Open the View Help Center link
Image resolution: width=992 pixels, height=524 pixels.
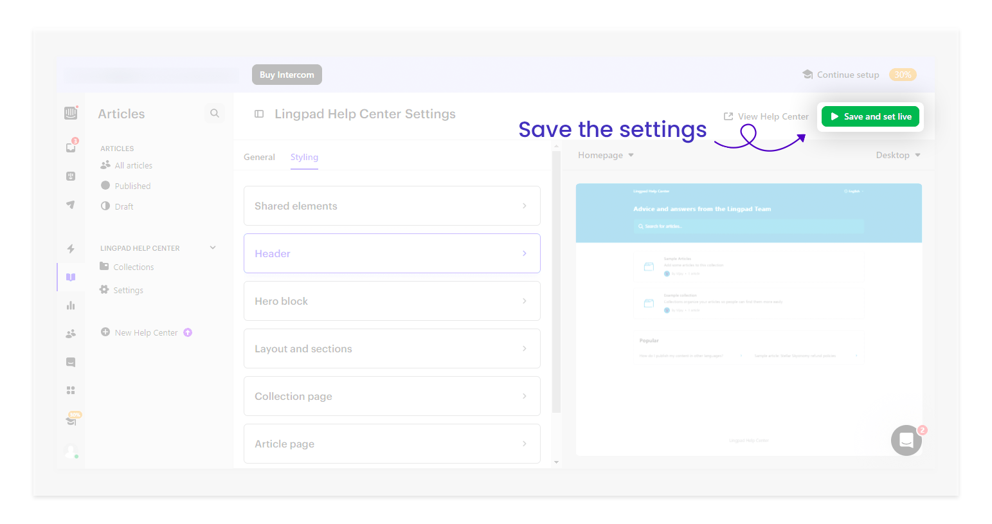(x=773, y=116)
